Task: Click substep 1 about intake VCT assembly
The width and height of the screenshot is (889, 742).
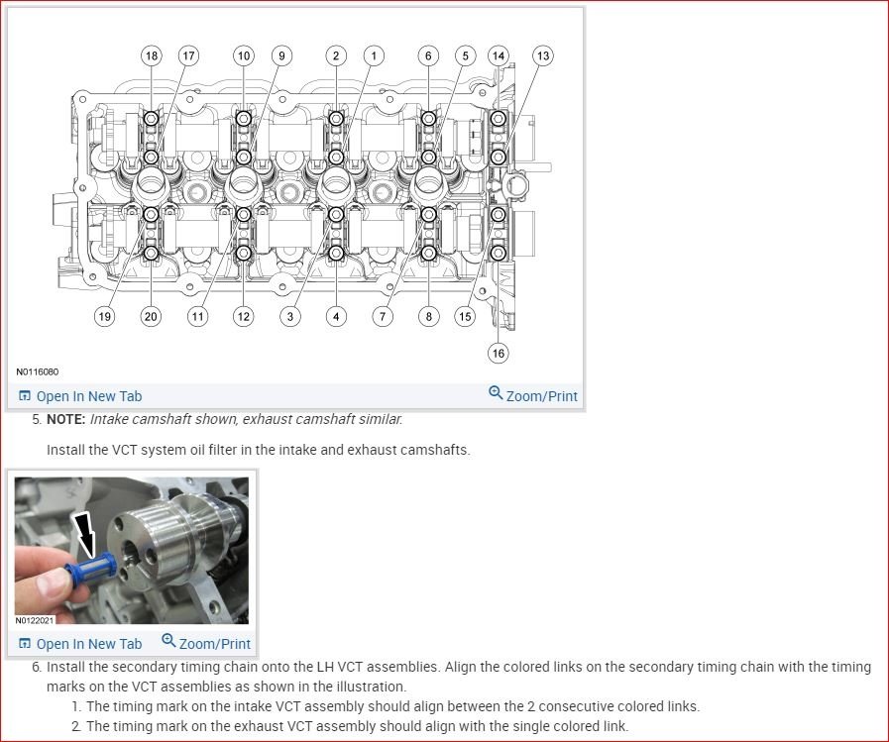Action: point(392,707)
